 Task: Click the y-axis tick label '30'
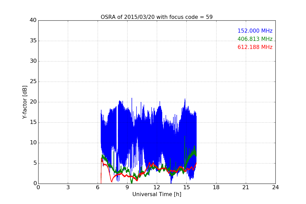33,61
